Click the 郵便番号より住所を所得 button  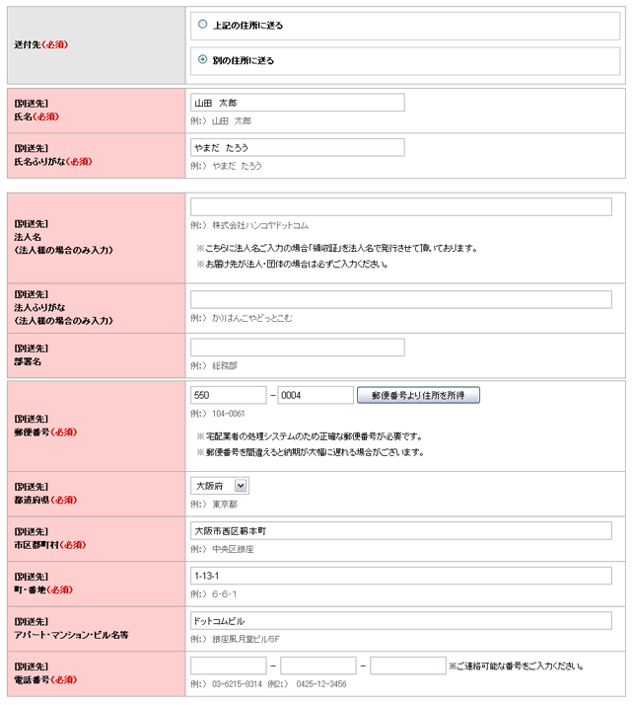point(418,395)
